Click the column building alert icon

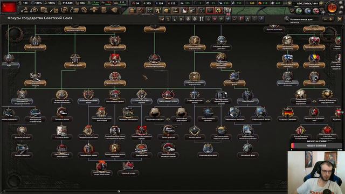(132, 10)
